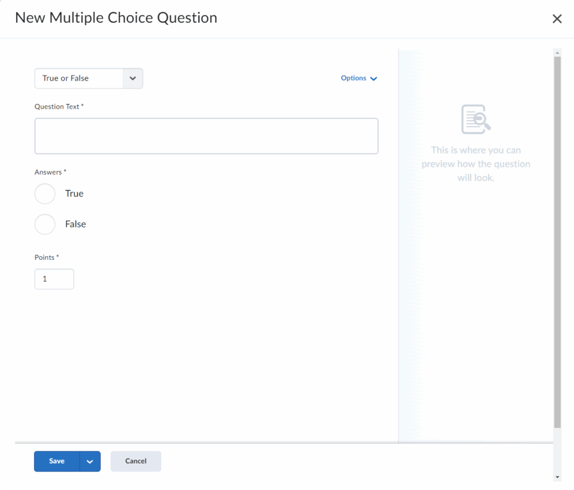Focus the Question Text input box
This screenshot has height=490, width=574.
point(206,136)
